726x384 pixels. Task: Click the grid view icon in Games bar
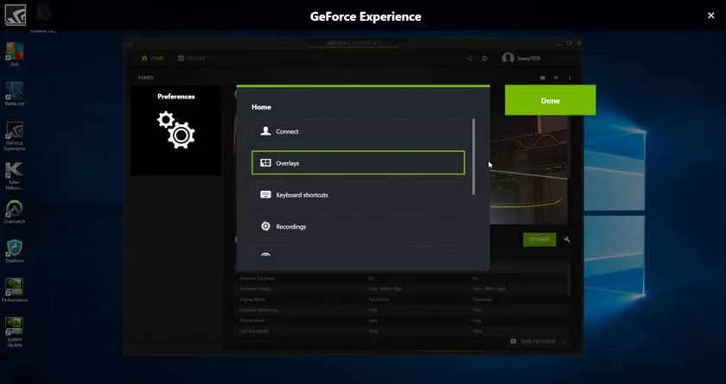click(x=543, y=78)
